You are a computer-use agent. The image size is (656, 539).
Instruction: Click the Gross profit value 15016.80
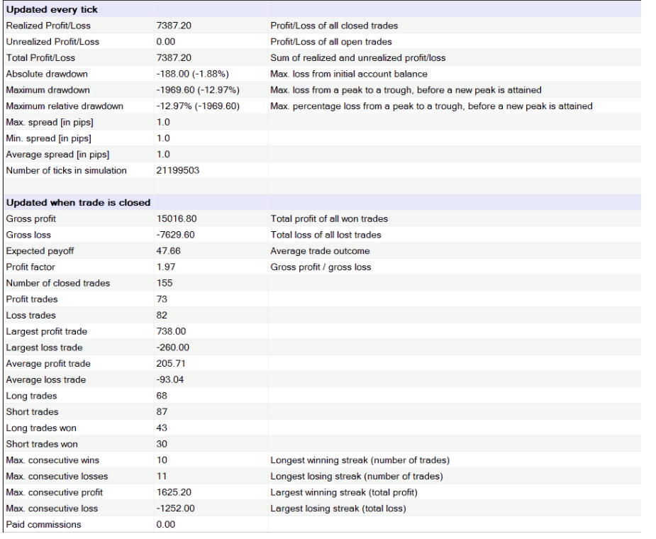click(175, 219)
